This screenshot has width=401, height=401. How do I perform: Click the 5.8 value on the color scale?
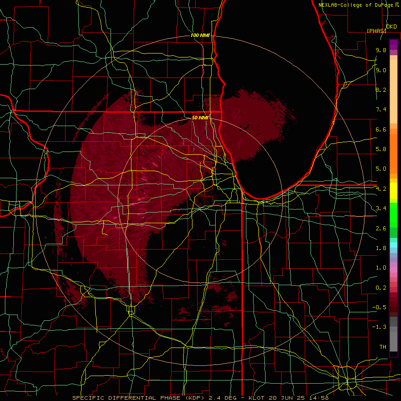pos(381,149)
